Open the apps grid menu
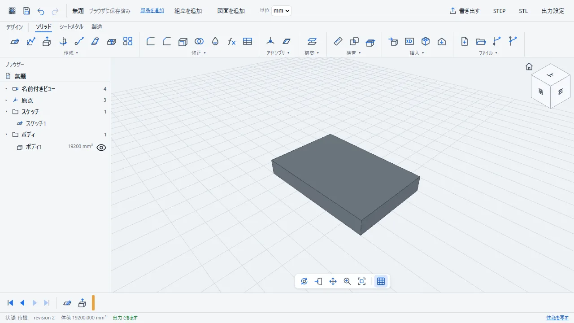This screenshot has height=323, width=574. 12,11
